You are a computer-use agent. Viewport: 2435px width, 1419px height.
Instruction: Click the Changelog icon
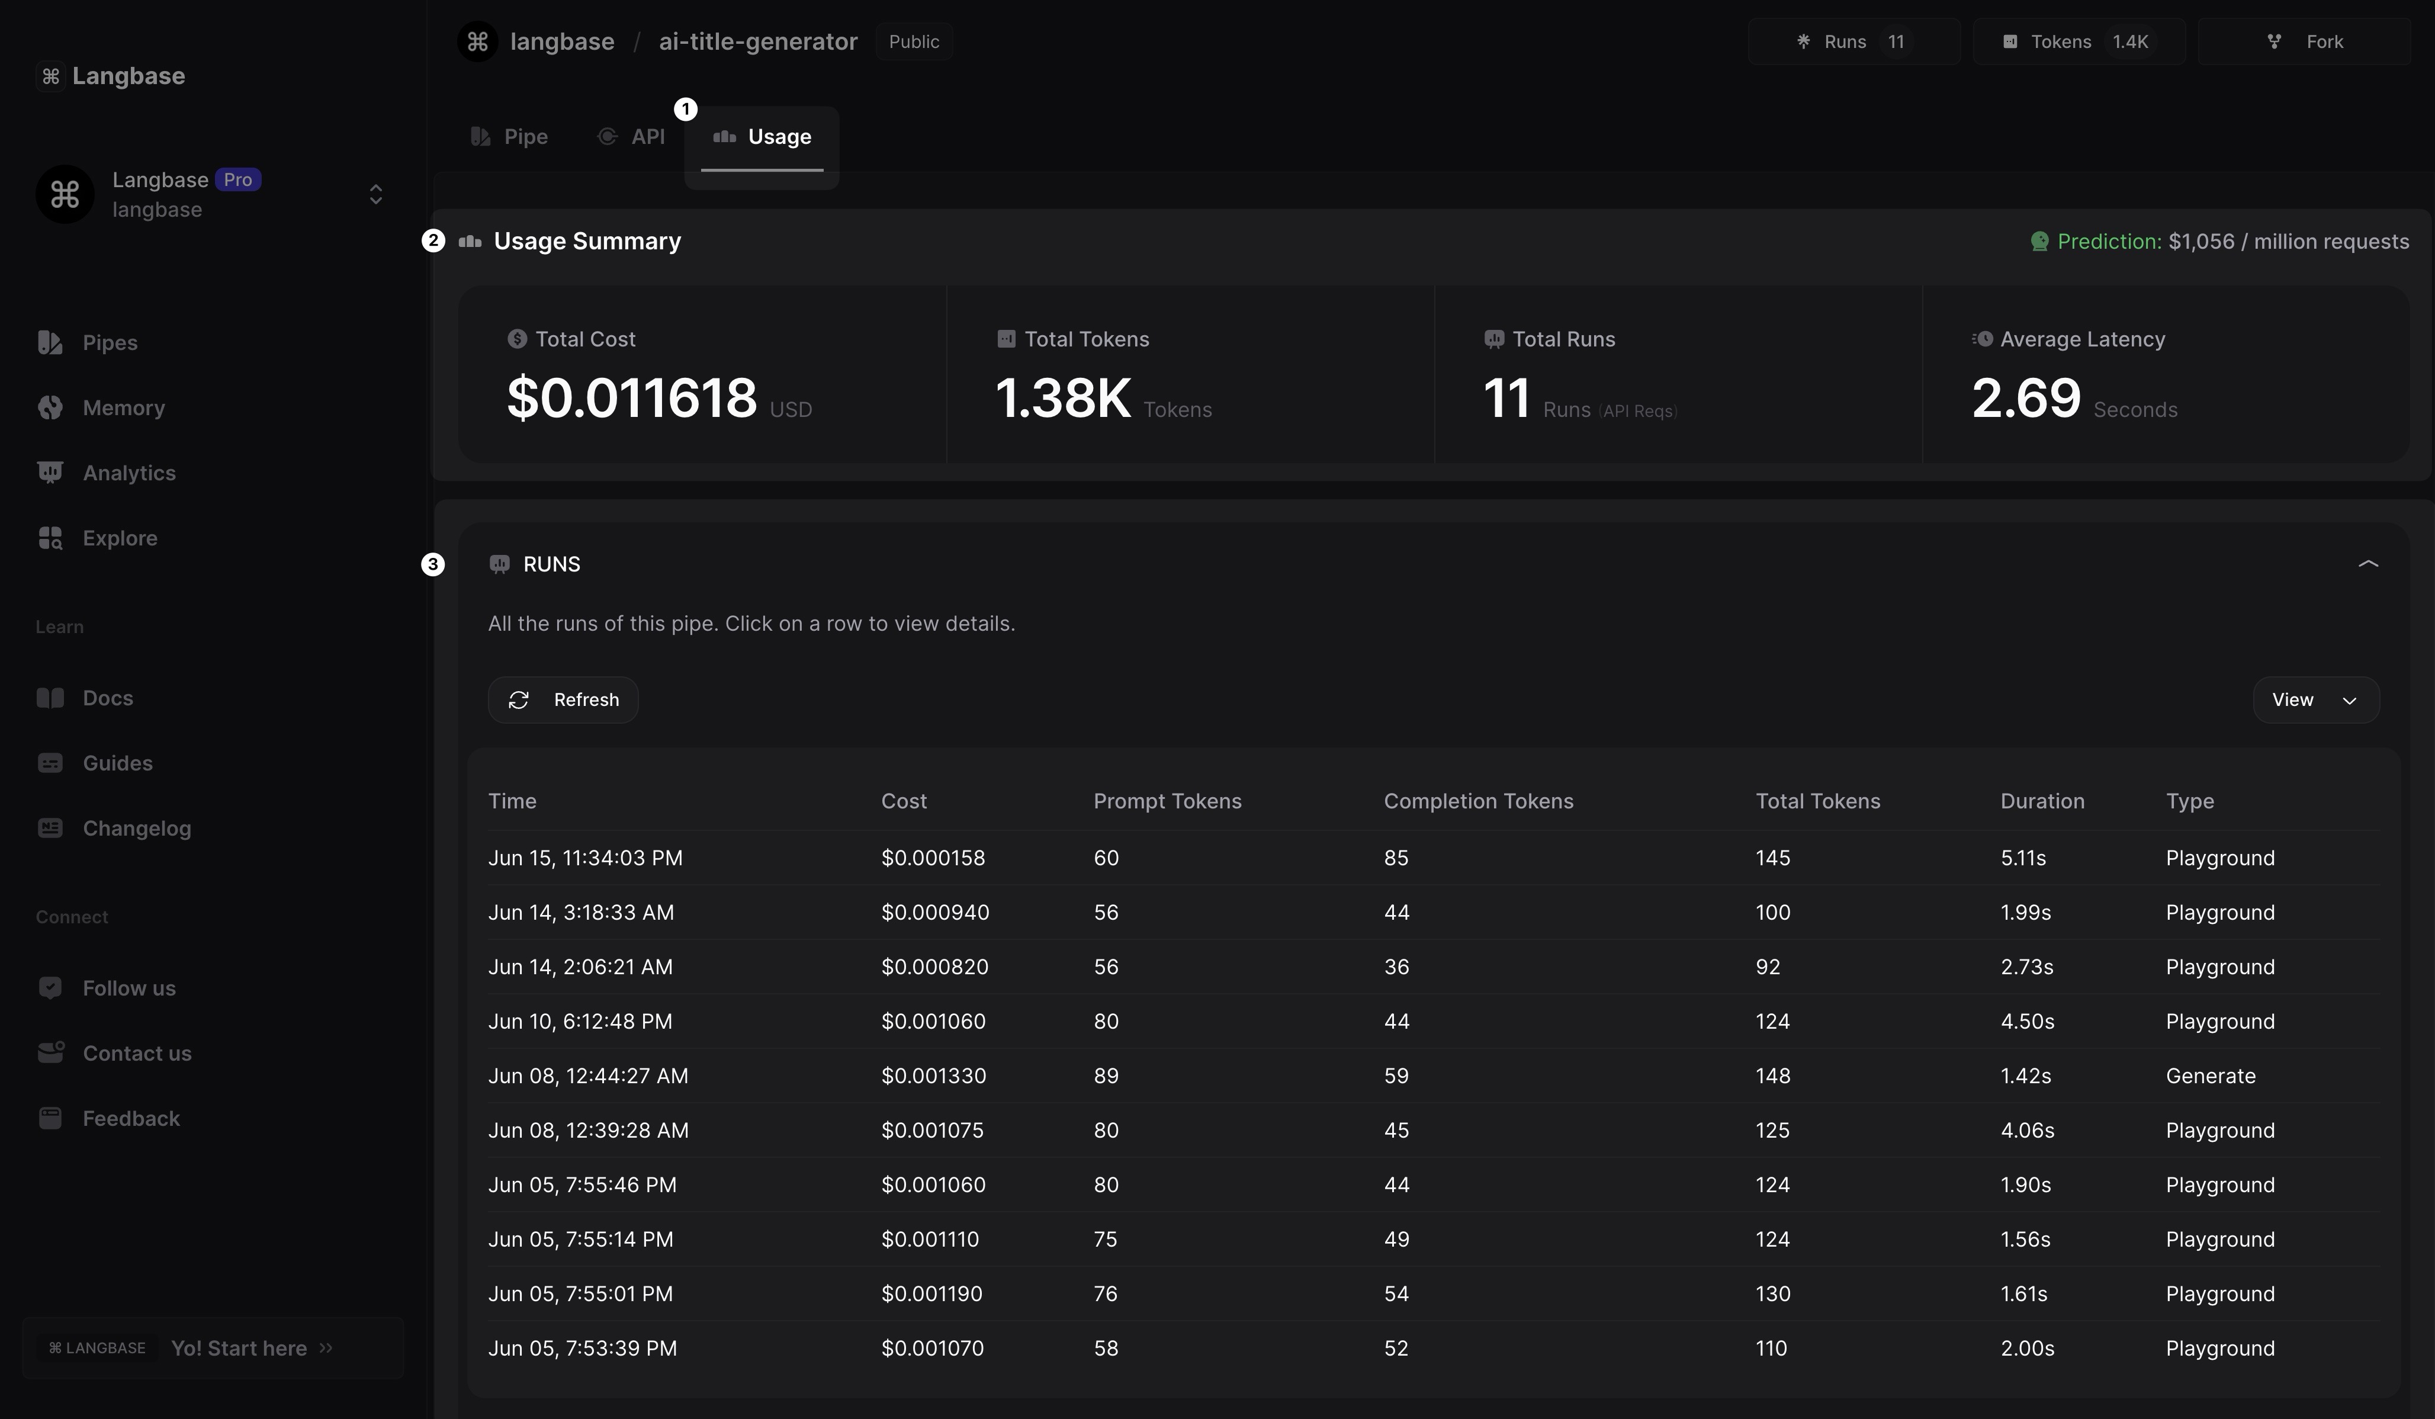50,829
